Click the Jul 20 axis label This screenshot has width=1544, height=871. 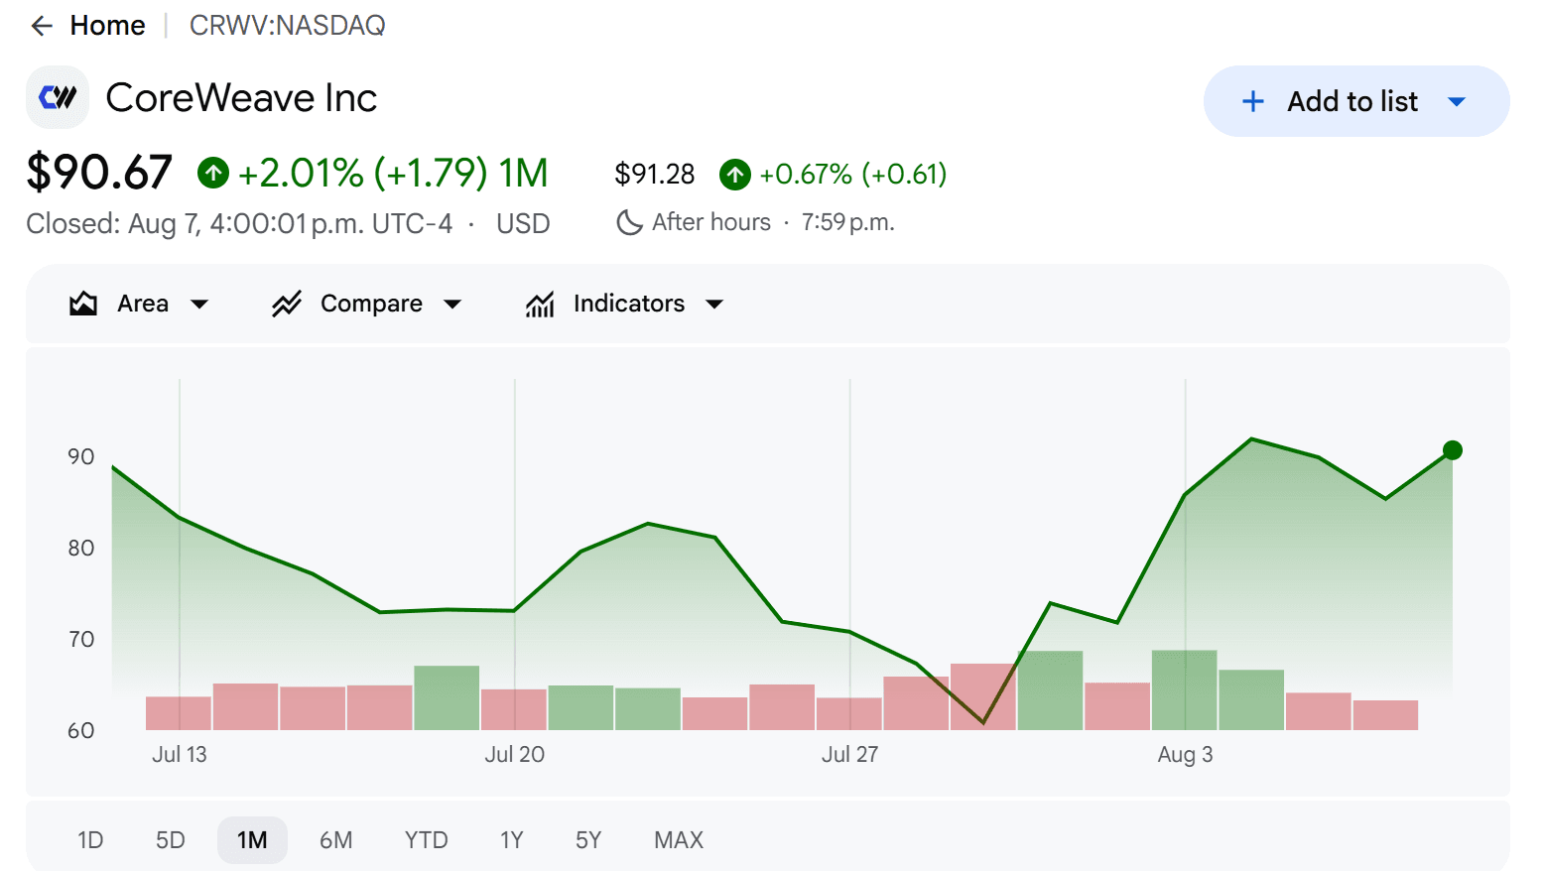[514, 755]
